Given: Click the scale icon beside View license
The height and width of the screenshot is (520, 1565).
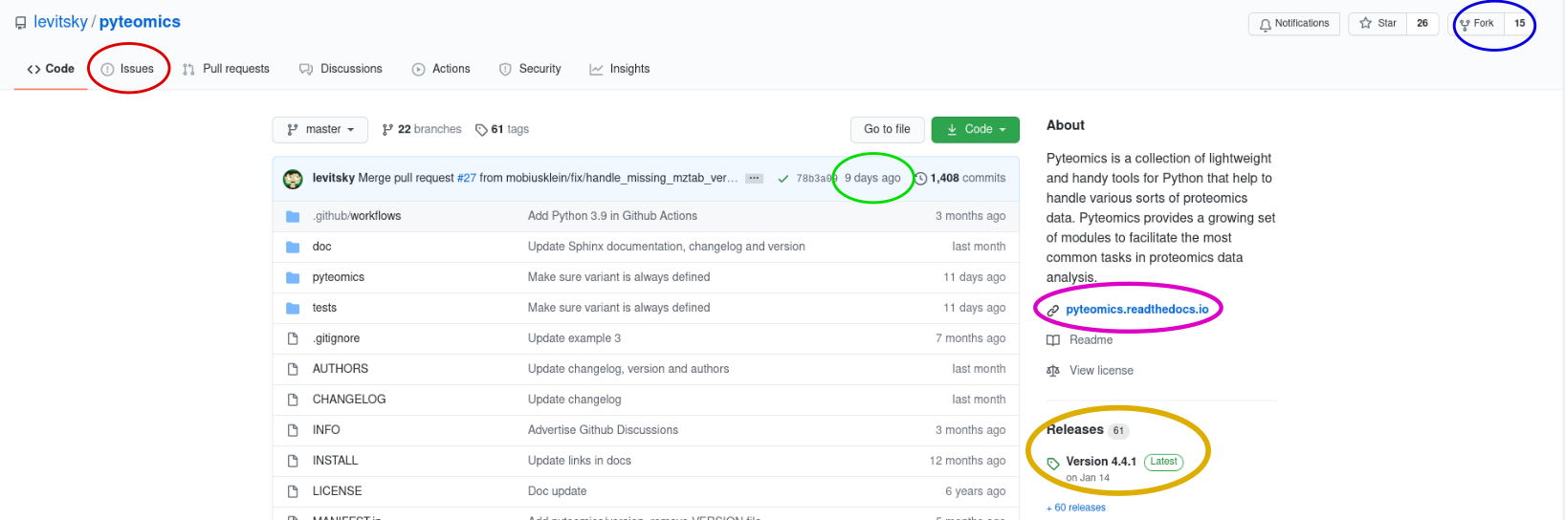Looking at the screenshot, I should pyautogui.click(x=1053, y=371).
